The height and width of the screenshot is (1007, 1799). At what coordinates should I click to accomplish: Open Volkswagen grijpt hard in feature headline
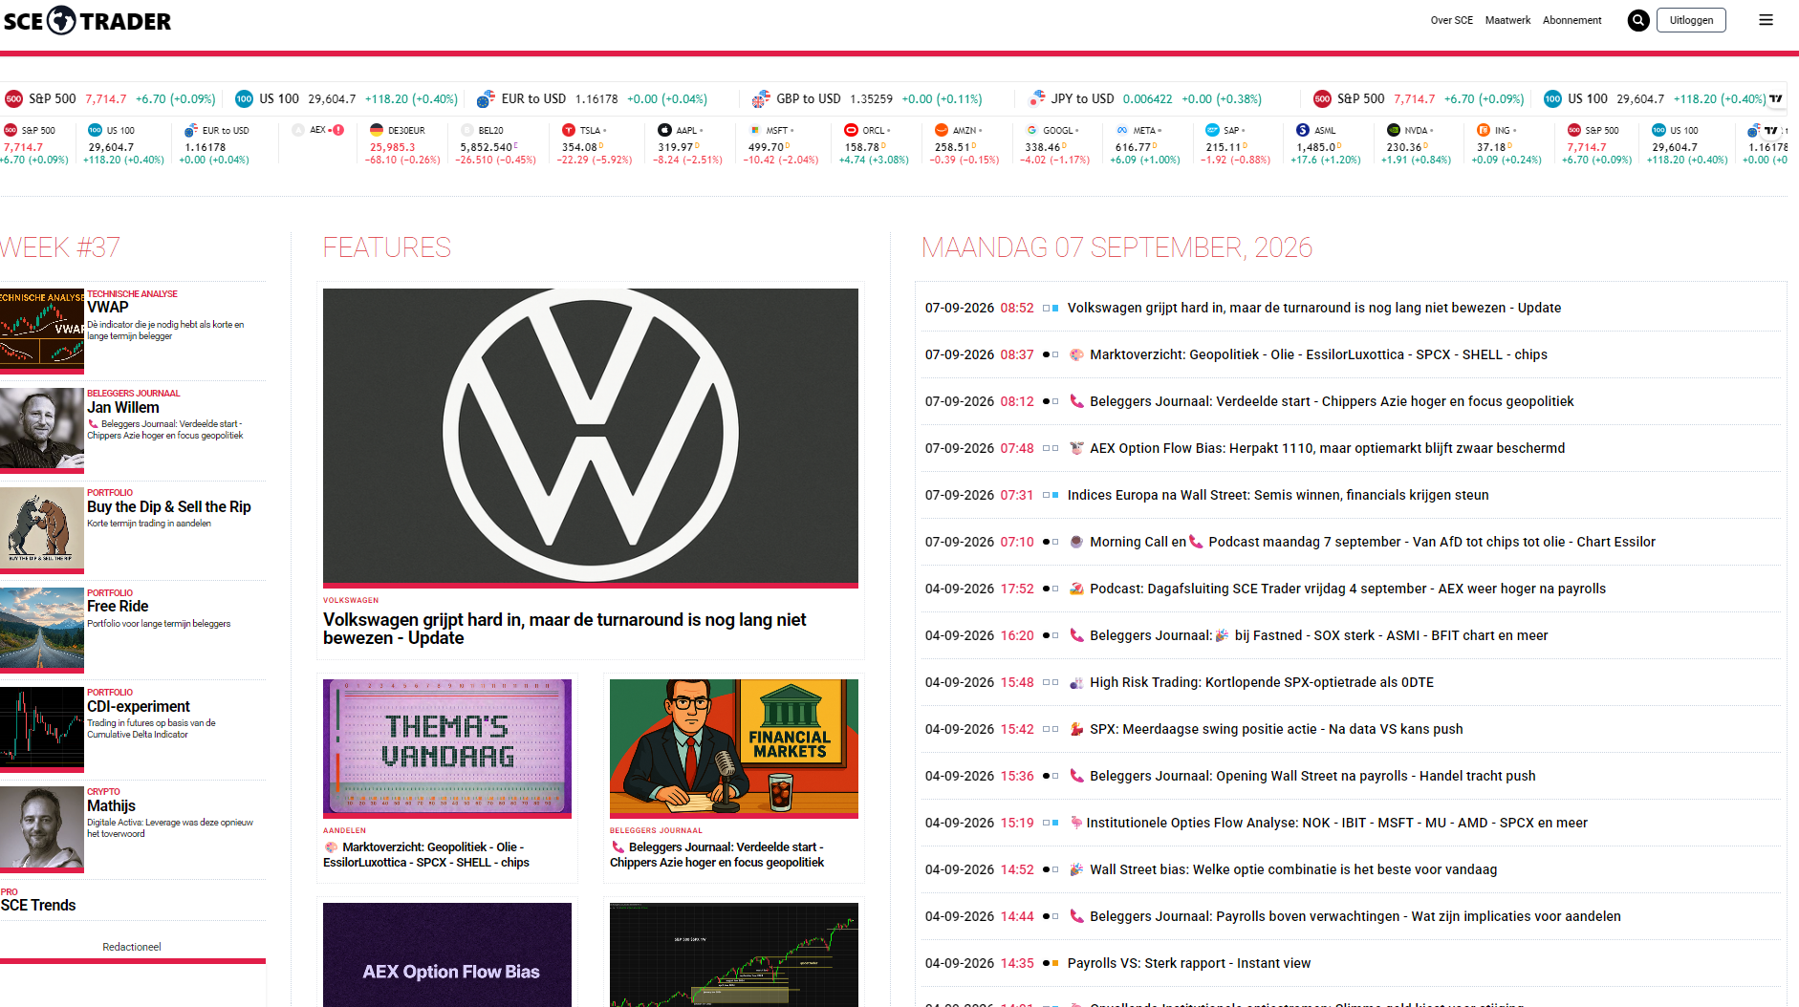click(564, 629)
